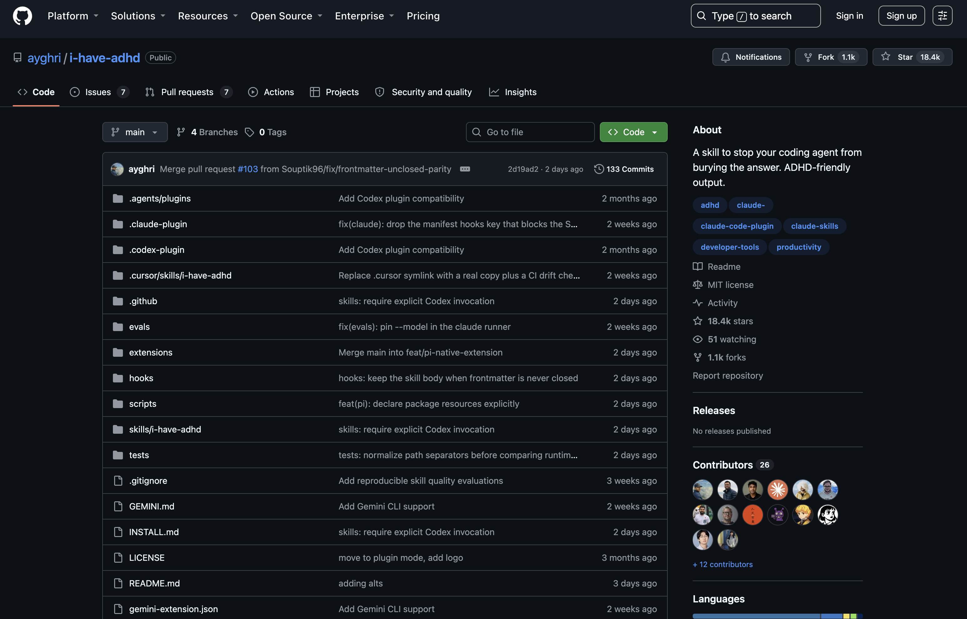Open the developer-tools topic tag

tap(730, 247)
